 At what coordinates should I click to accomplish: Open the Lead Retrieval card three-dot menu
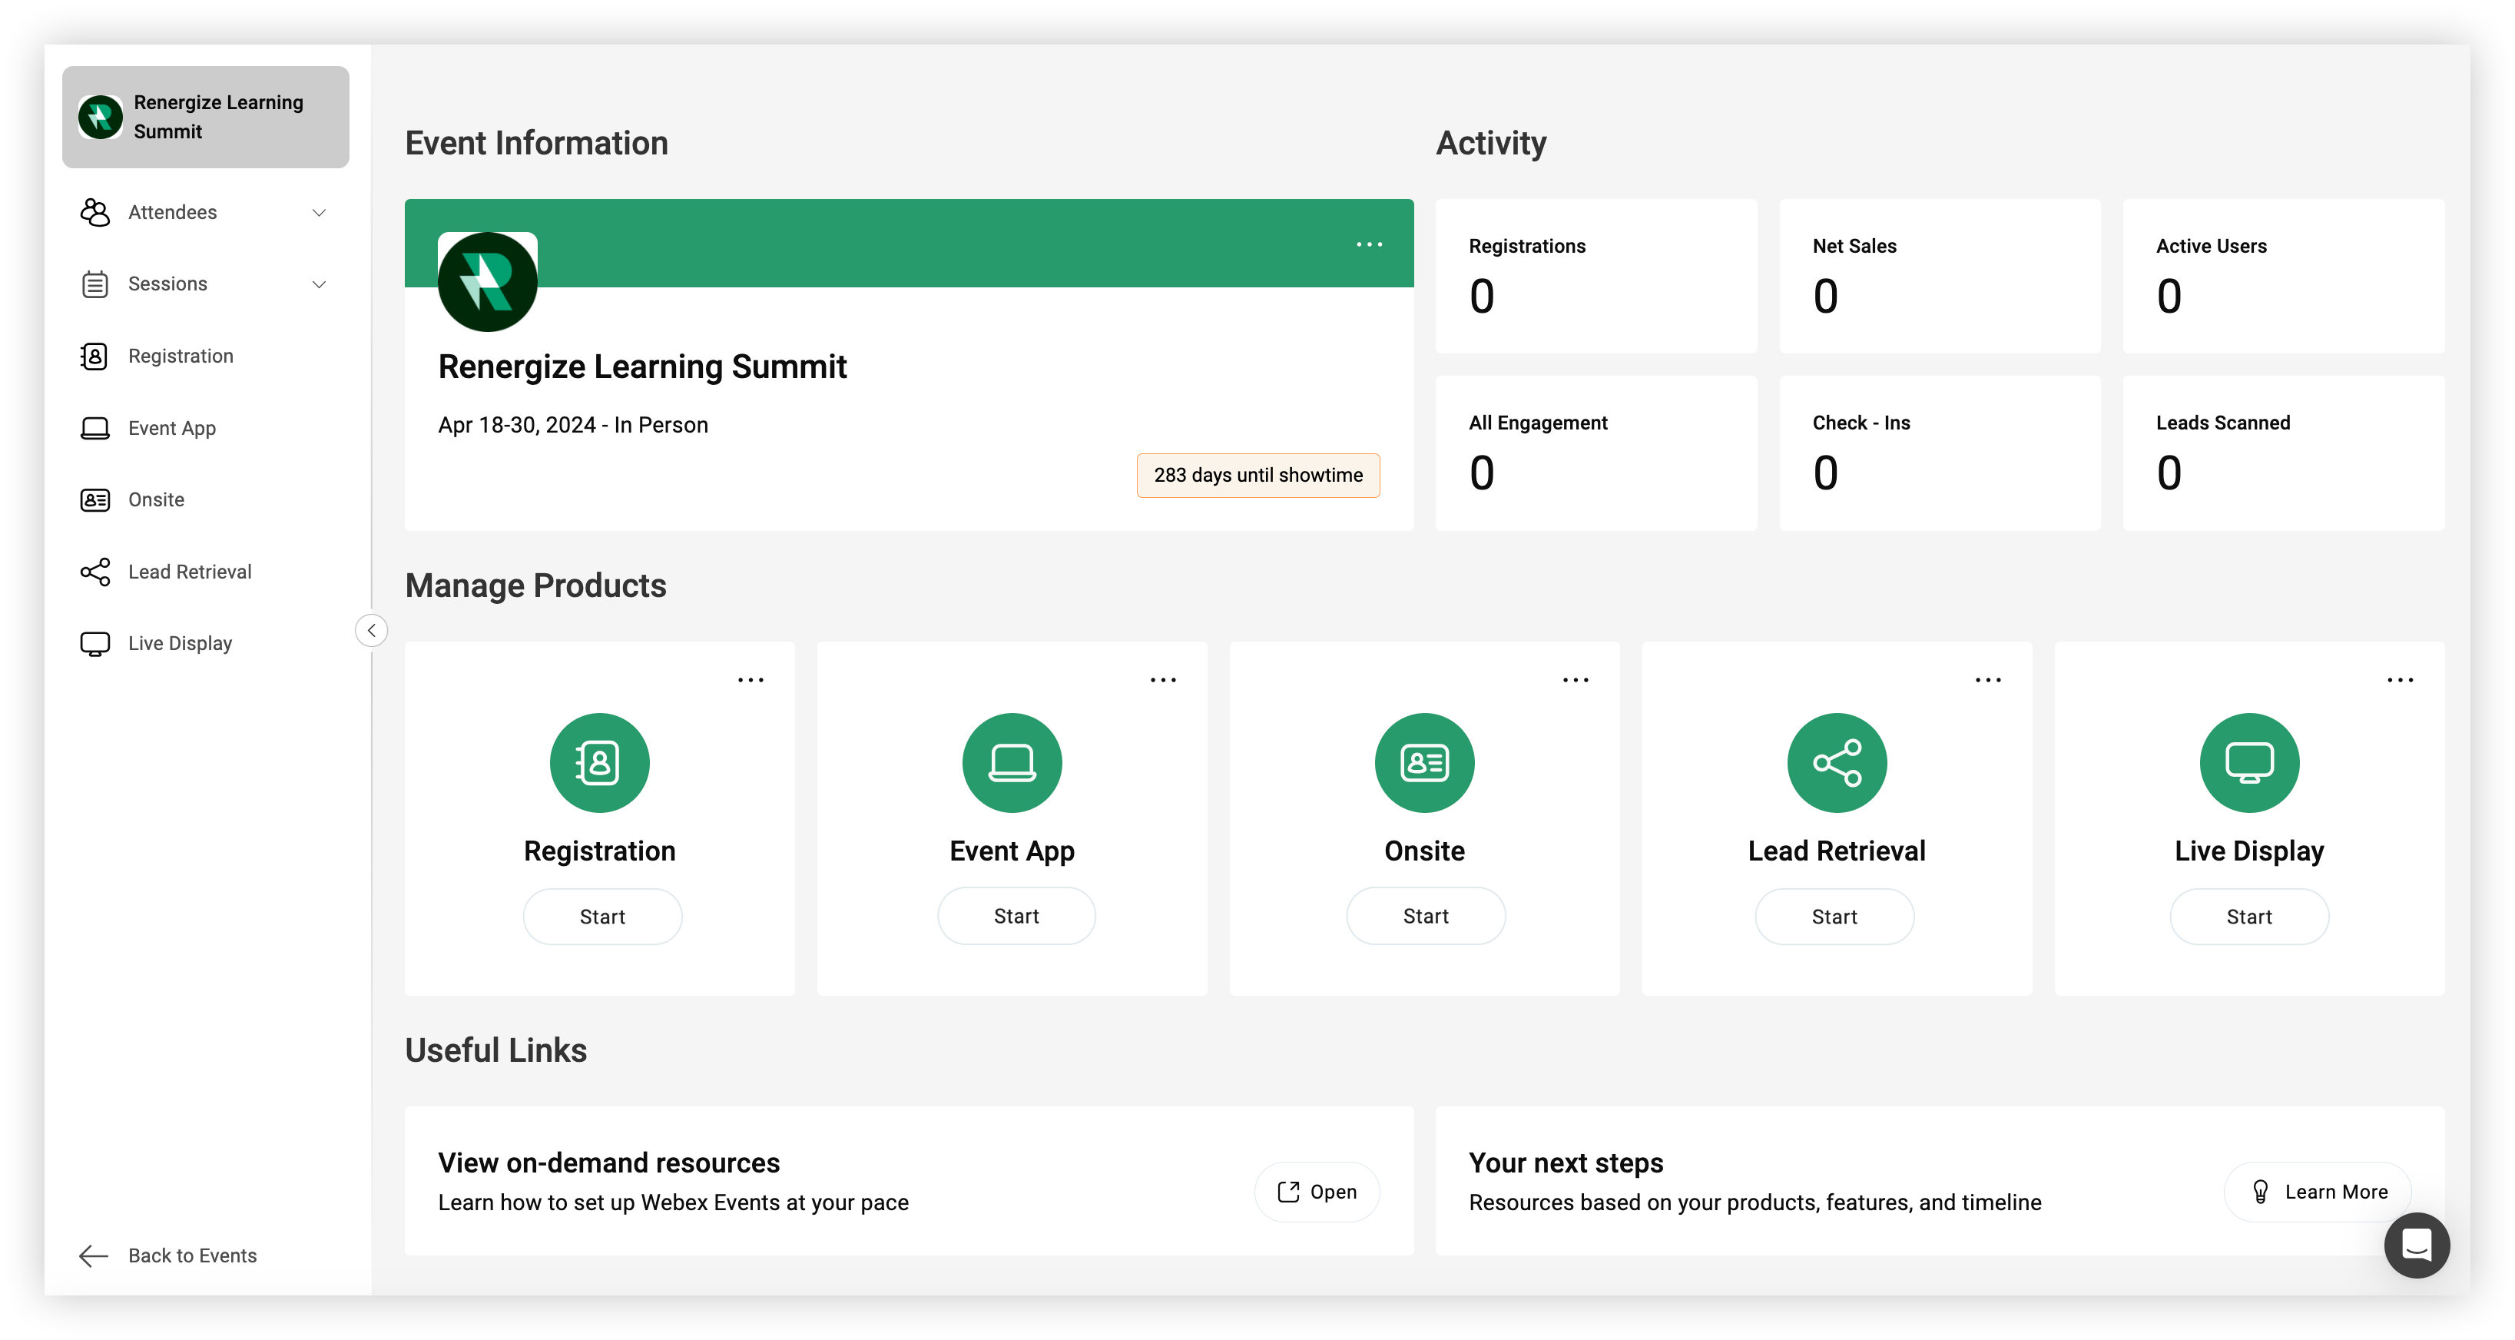click(x=1988, y=680)
